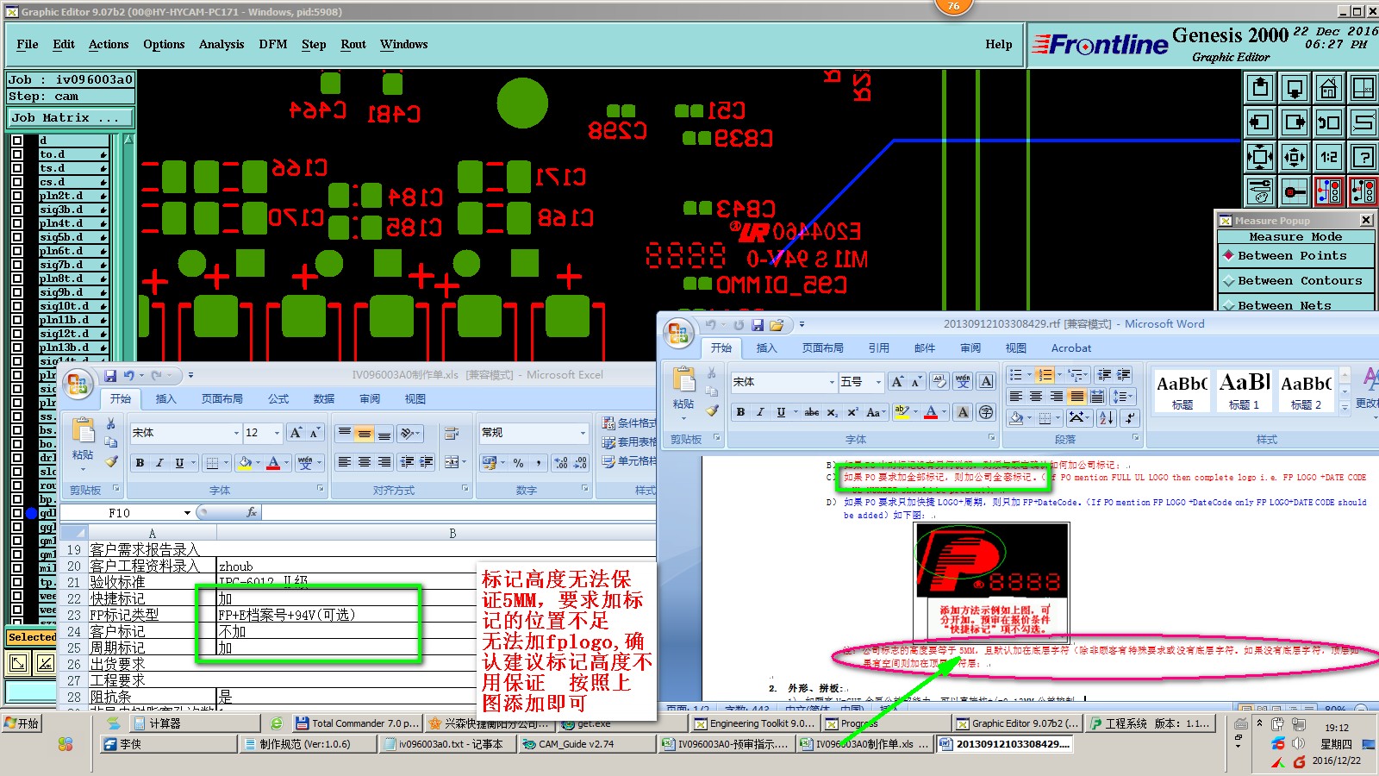Click Word's sort A-Z icon
This screenshot has height=776, width=1379.
1107,417
